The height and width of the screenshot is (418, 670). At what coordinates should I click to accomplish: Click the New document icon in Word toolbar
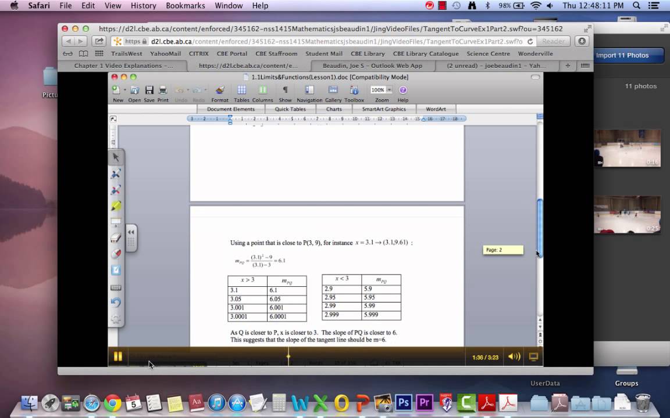[116, 90]
